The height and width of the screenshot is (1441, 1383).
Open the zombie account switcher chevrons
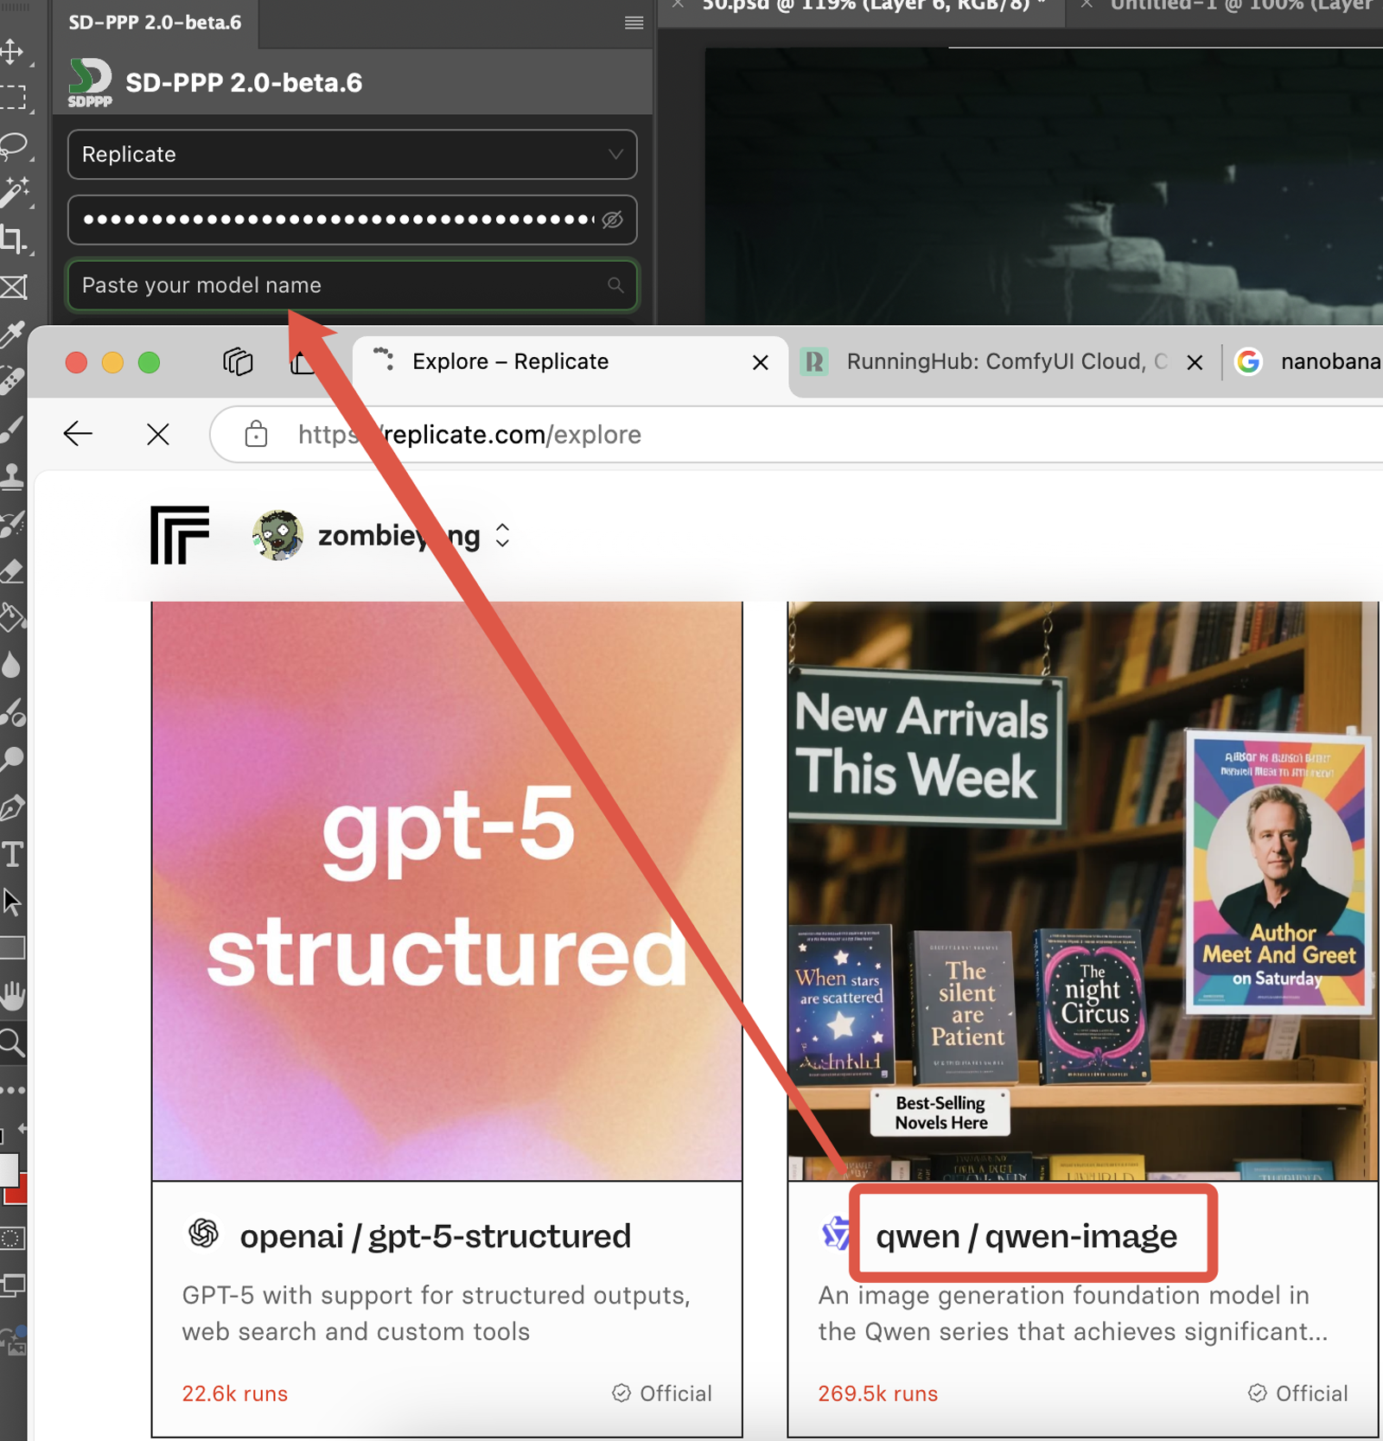tap(502, 536)
